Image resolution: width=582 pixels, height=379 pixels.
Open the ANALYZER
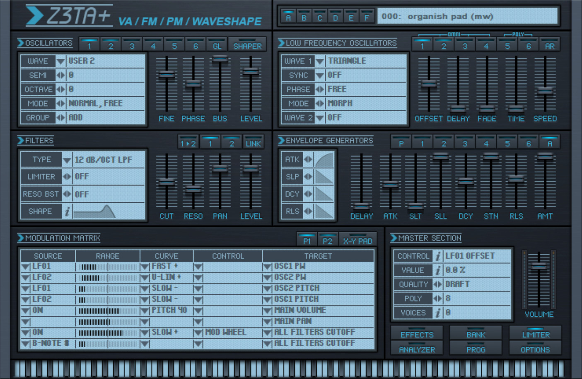click(417, 348)
